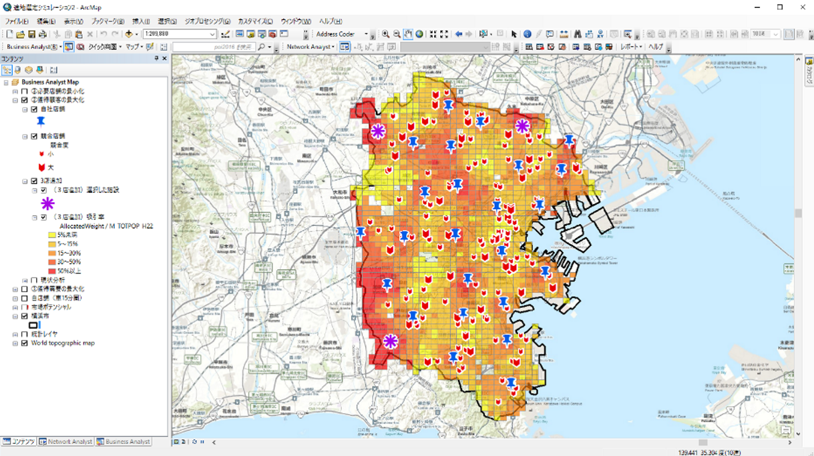Collapse the 3店追加 group layer

coord(25,181)
